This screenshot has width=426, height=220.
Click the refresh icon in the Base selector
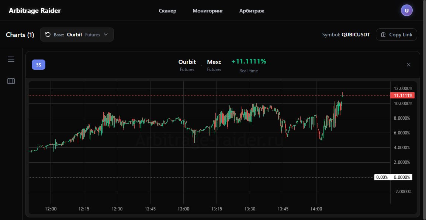[48, 34]
